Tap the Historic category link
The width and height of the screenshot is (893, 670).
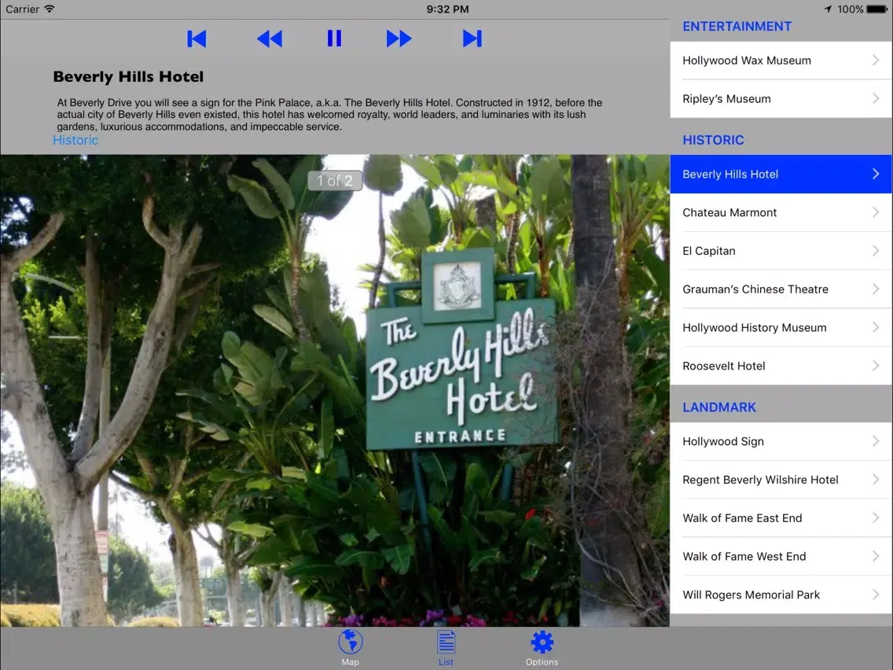[x=75, y=140]
